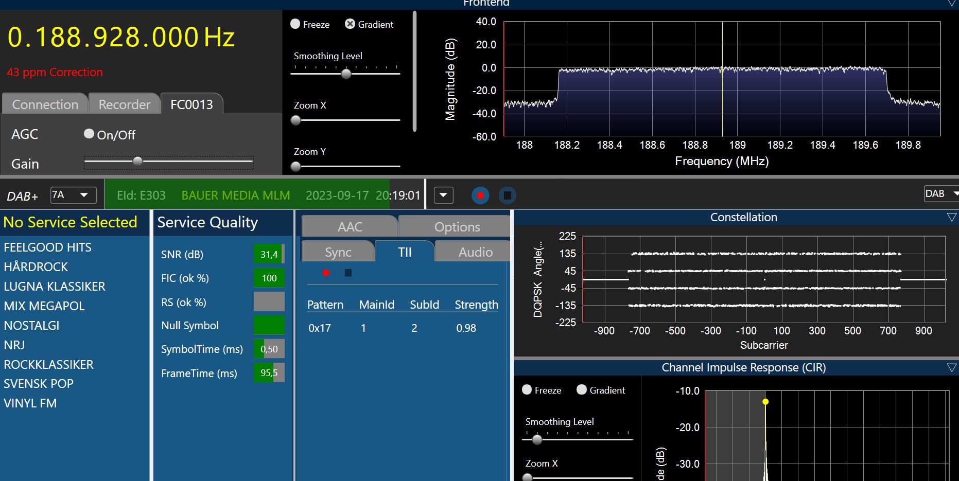Enable Gradient for the CIR plot
Screen dimensions: 959x481
pyautogui.click(x=582, y=390)
